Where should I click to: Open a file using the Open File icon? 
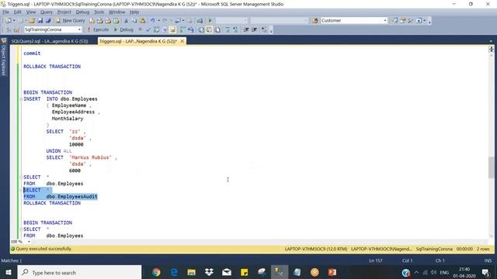(32, 21)
